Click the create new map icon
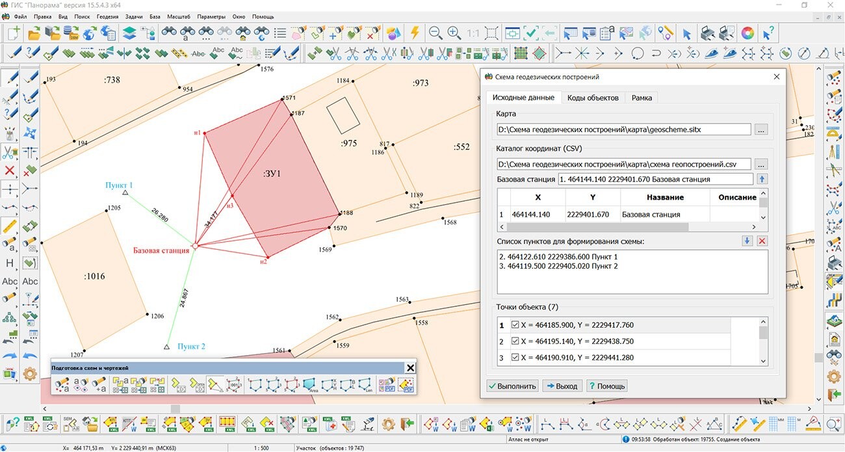Viewport: 845px width, 452px height. [14, 33]
